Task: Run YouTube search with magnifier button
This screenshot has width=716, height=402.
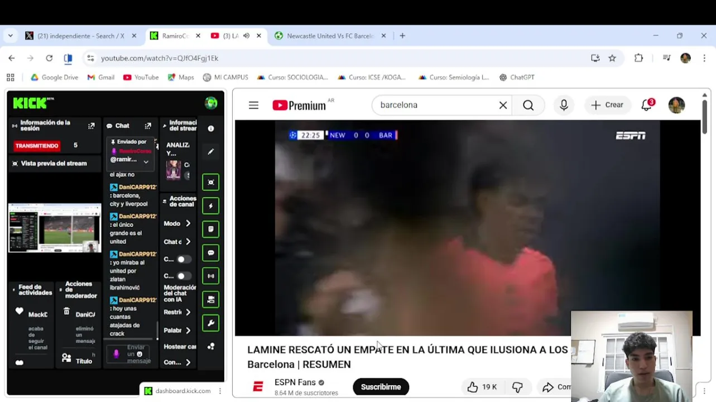Action: tap(528, 105)
